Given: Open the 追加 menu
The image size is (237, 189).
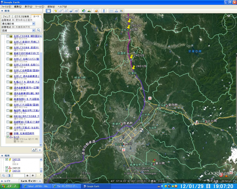Looking at the screenshot, I should 51,7.
